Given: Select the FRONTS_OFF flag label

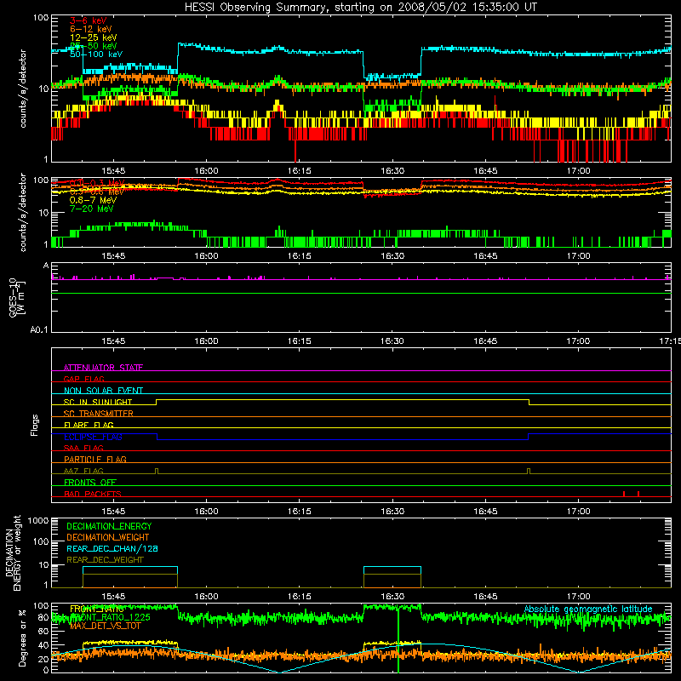Looking at the screenshot, I should point(90,482).
